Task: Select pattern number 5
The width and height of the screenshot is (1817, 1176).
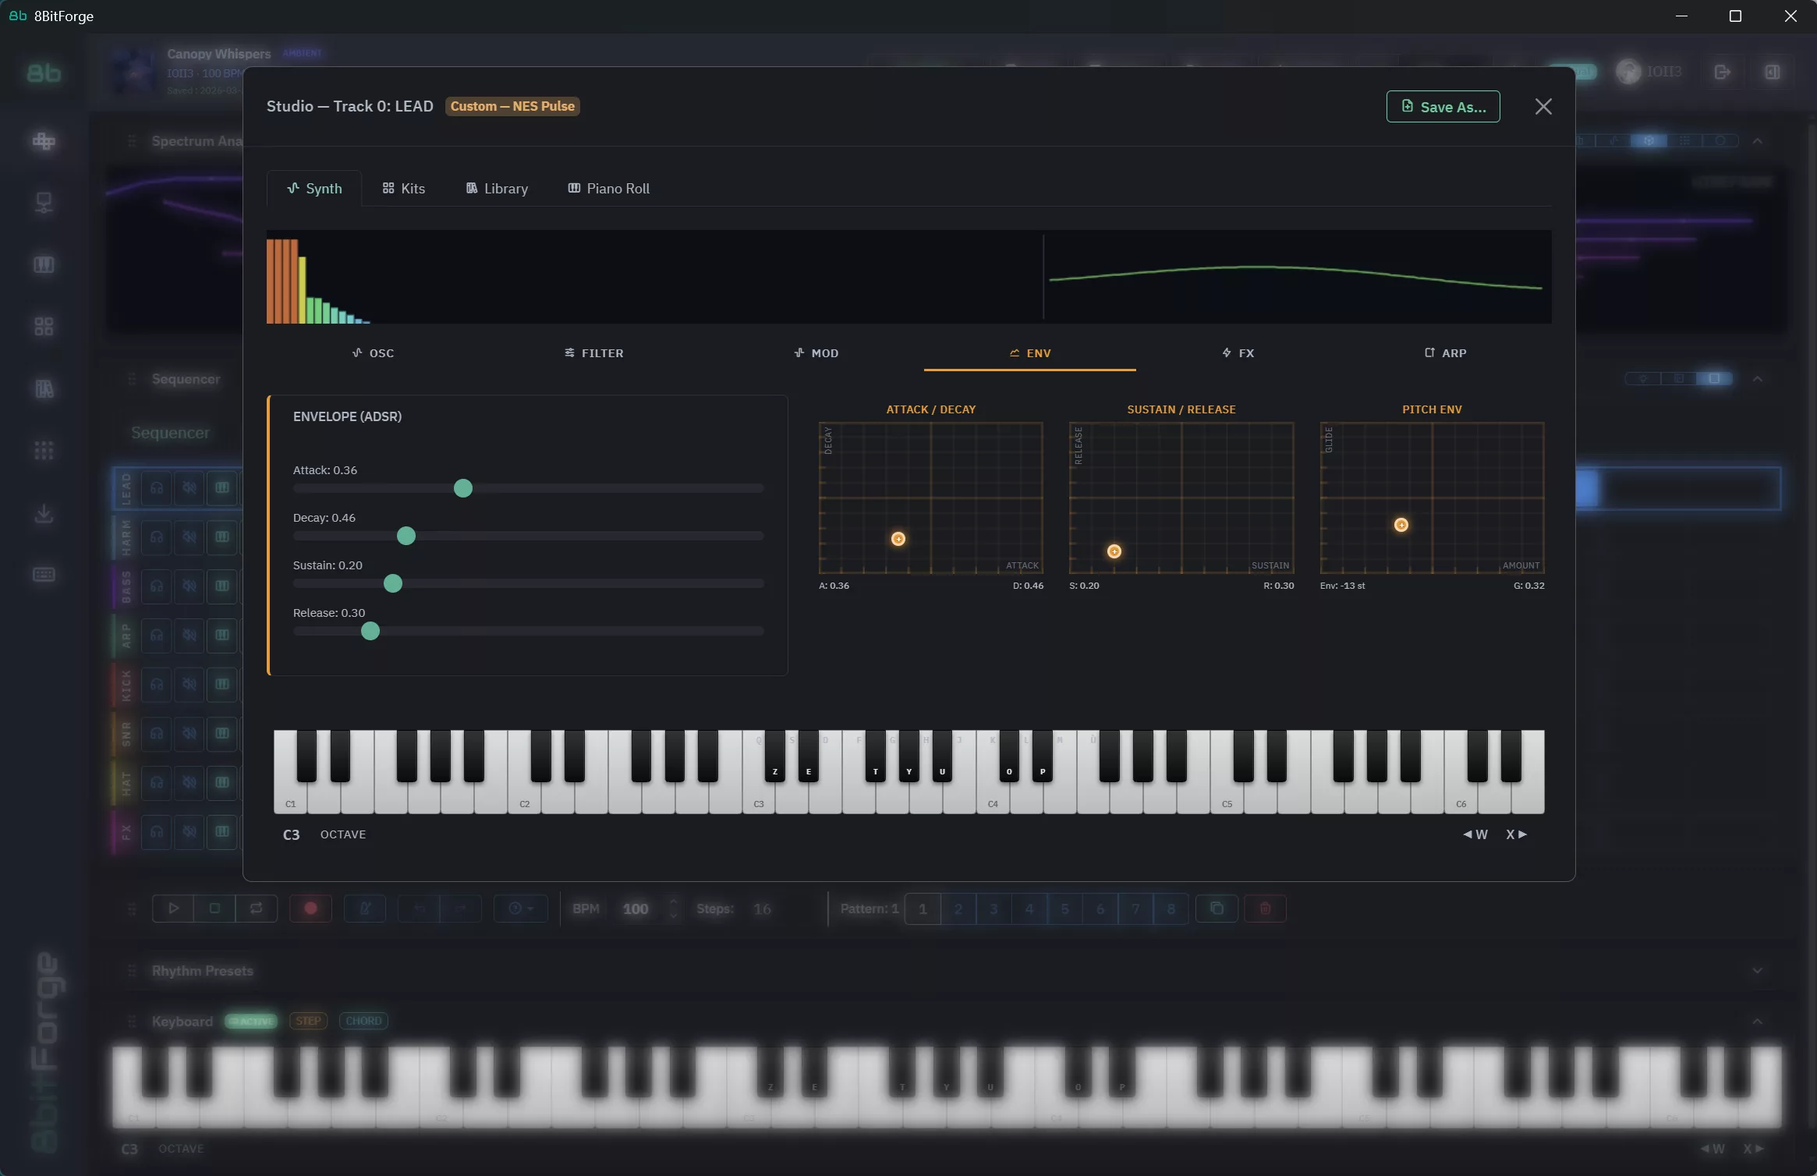Action: tap(1064, 908)
